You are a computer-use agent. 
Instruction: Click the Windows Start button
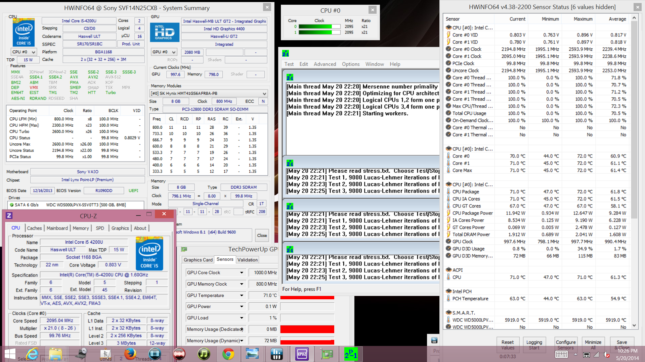tap(10, 354)
